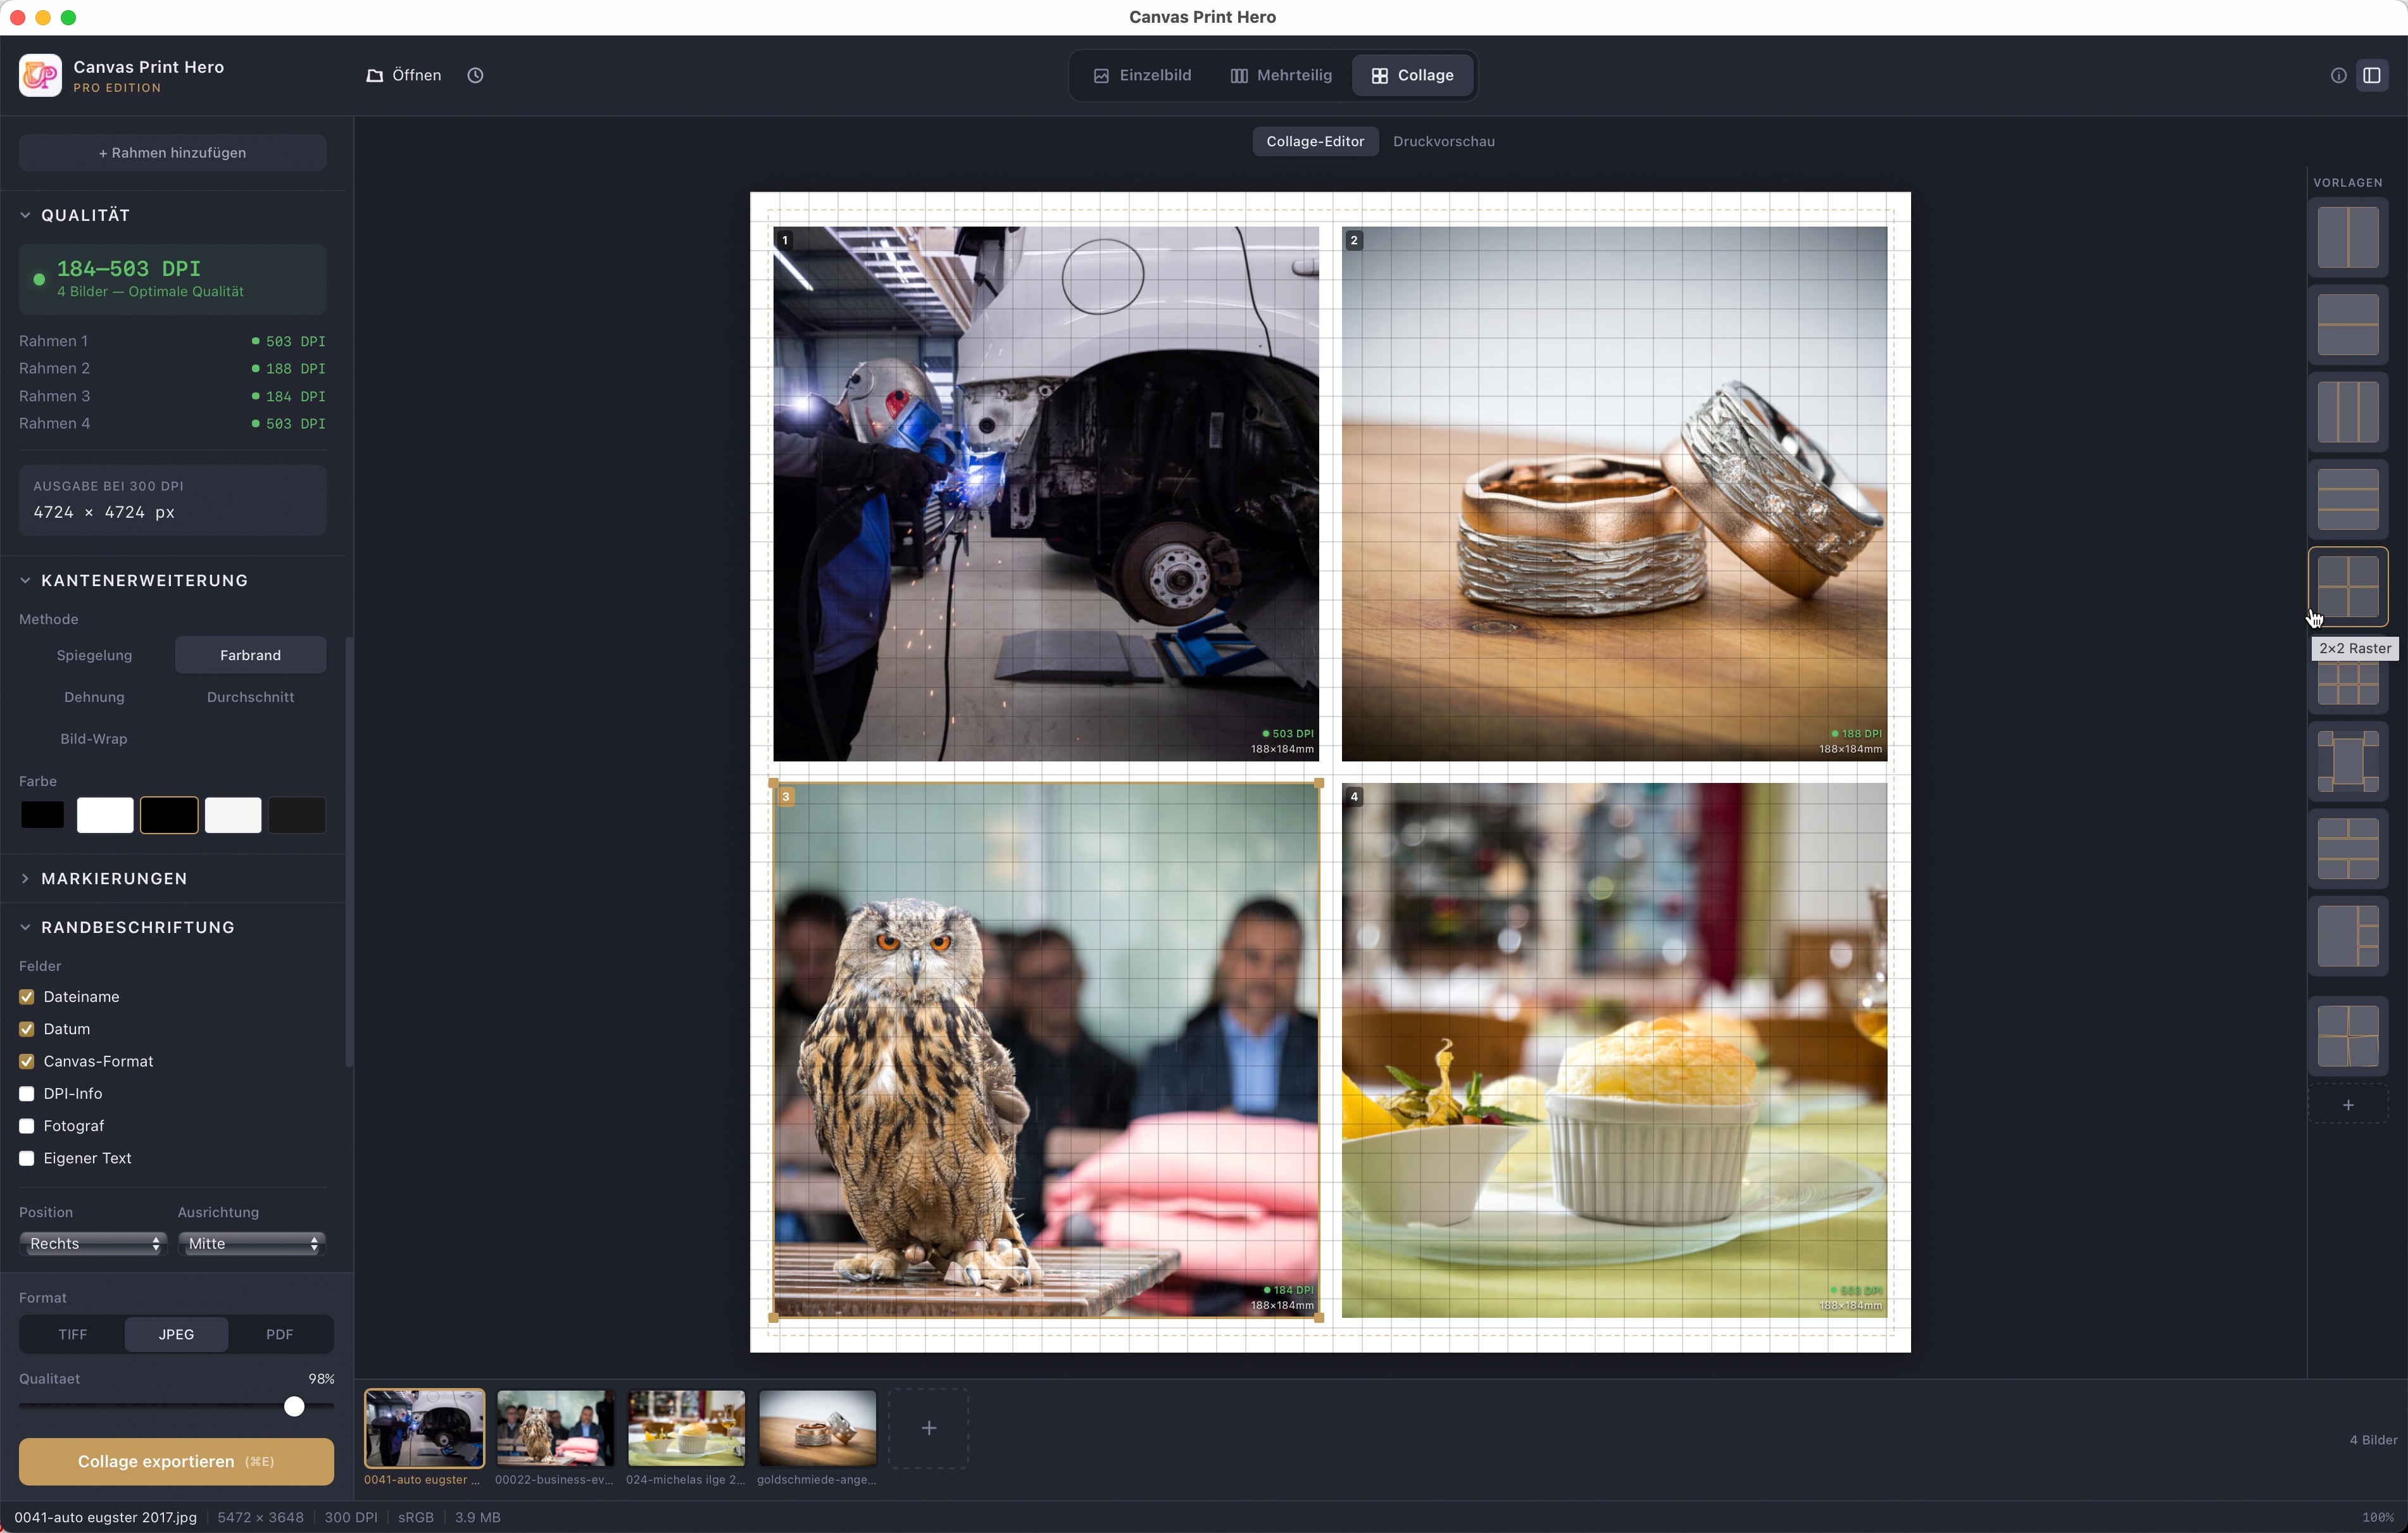Viewport: 2408px width, 1533px height.
Task: Open the Ausrichtung dropdown set to Mitte
Action: (252, 1243)
